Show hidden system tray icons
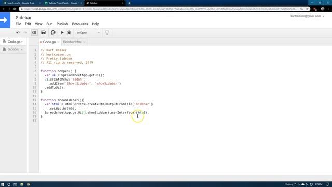332x187 pixels. pos(299,184)
